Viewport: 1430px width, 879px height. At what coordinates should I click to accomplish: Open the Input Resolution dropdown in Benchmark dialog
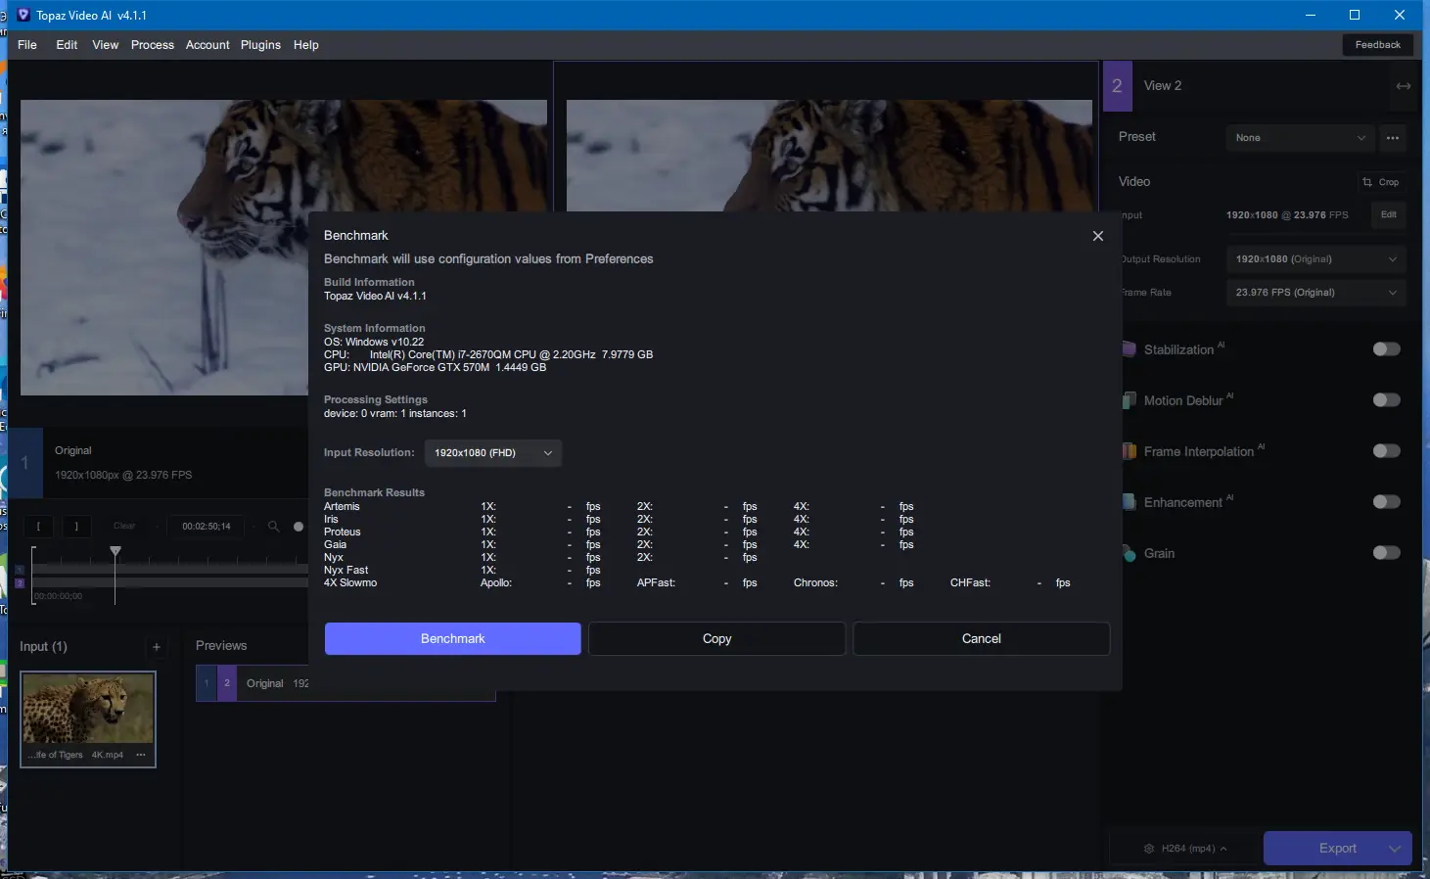click(492, 452)
